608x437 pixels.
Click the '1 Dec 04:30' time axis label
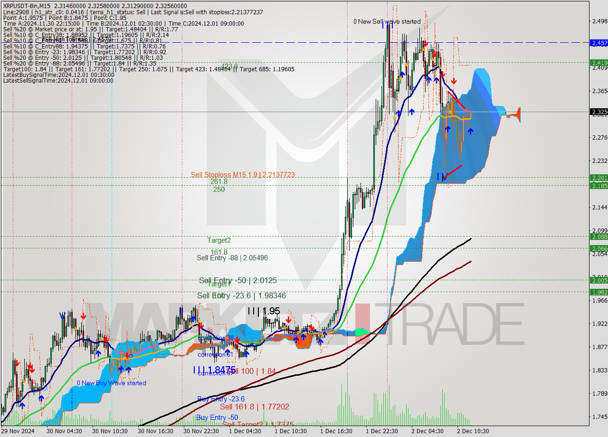(245, 431)
